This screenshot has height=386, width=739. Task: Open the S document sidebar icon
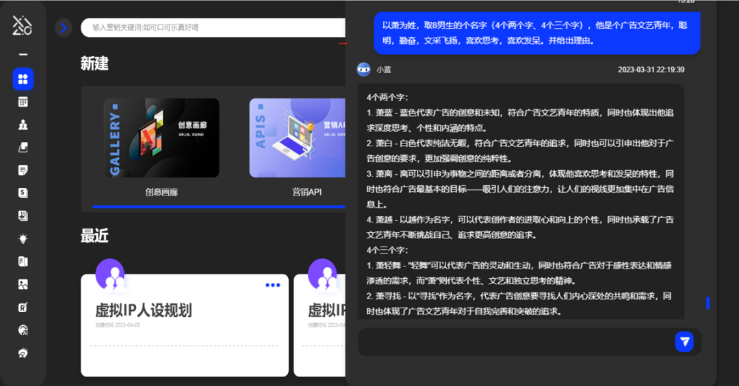(x=23, y=193)
